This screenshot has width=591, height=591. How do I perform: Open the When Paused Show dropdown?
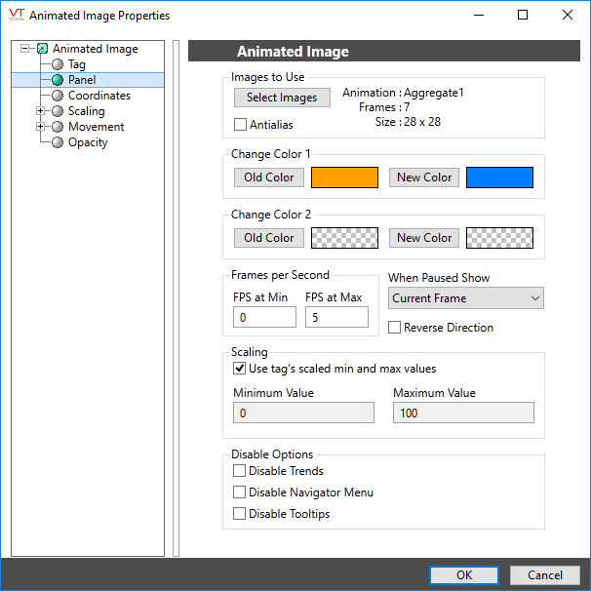click(465, 298)
